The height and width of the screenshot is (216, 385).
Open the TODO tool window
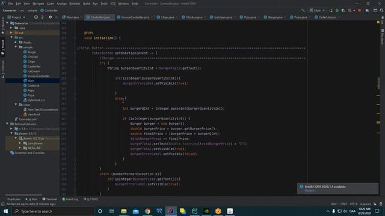click(x=91, y=199)
